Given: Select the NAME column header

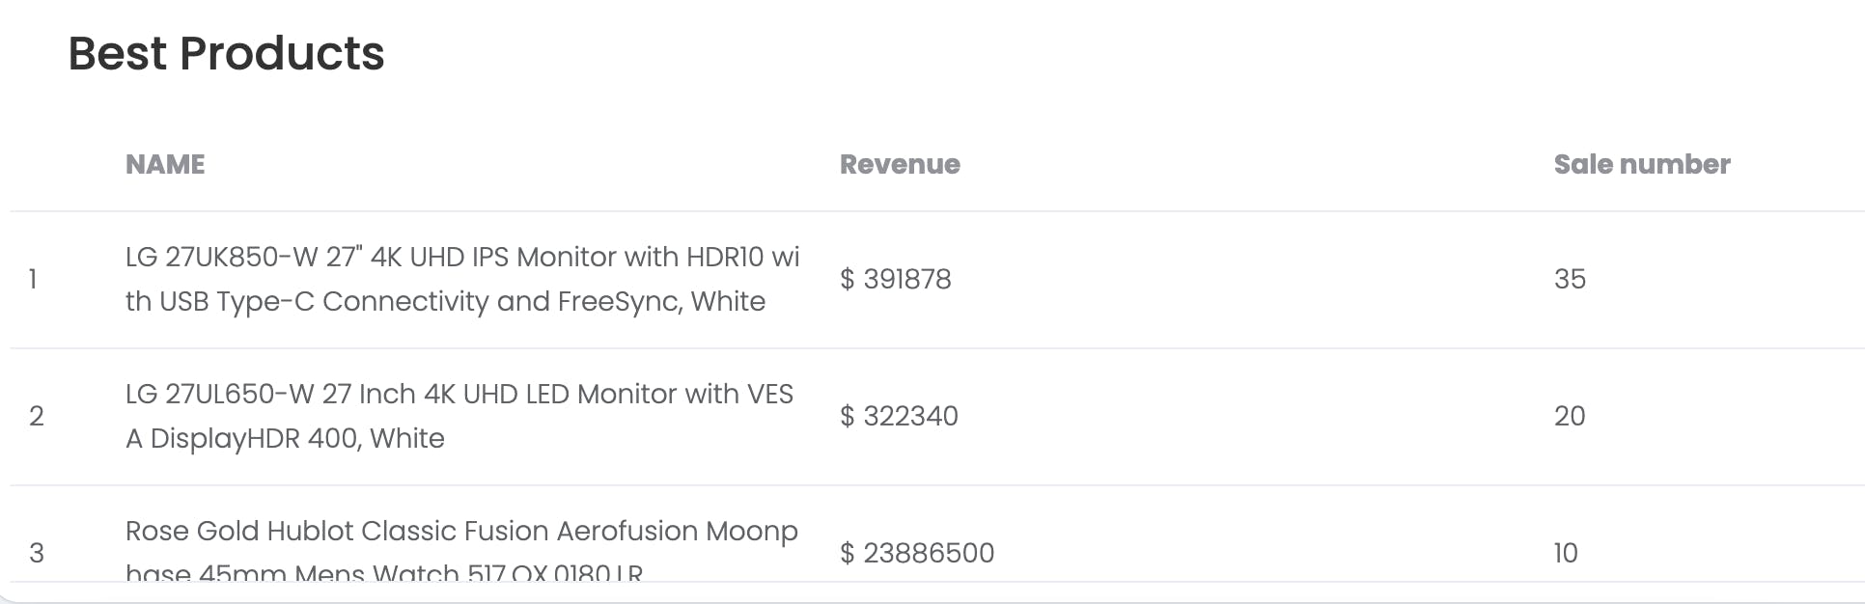Looking at the screenshot, I should click(x=165, y=164).
